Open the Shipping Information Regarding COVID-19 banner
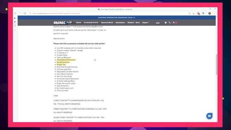The height and width of the screenshot is (130, 231). 117,18
